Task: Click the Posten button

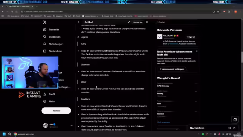Action: (56, 111)
